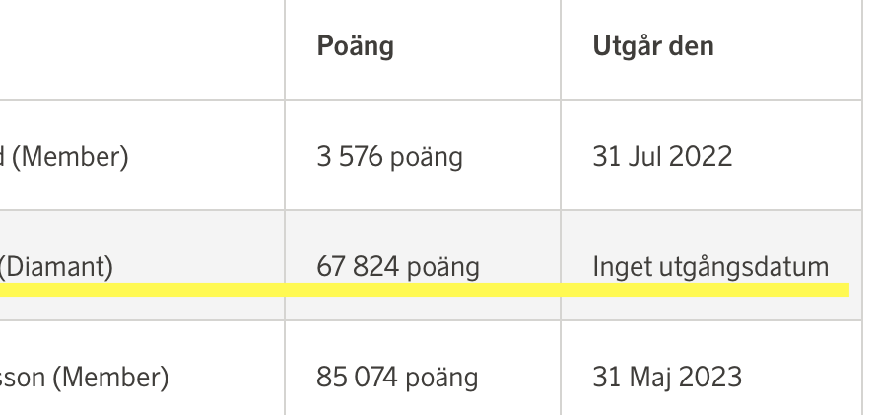Select the 85 074 poäng cell
The width and height of the screenshot is (876, 415).
(397, 377)
